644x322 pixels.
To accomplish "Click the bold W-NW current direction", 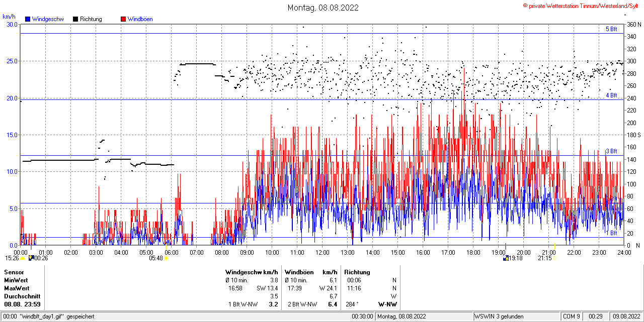I will (x=387, y=304).
